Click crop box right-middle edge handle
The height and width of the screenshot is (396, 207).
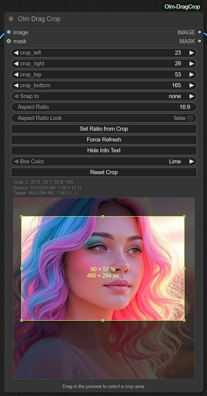coord(184,268)
